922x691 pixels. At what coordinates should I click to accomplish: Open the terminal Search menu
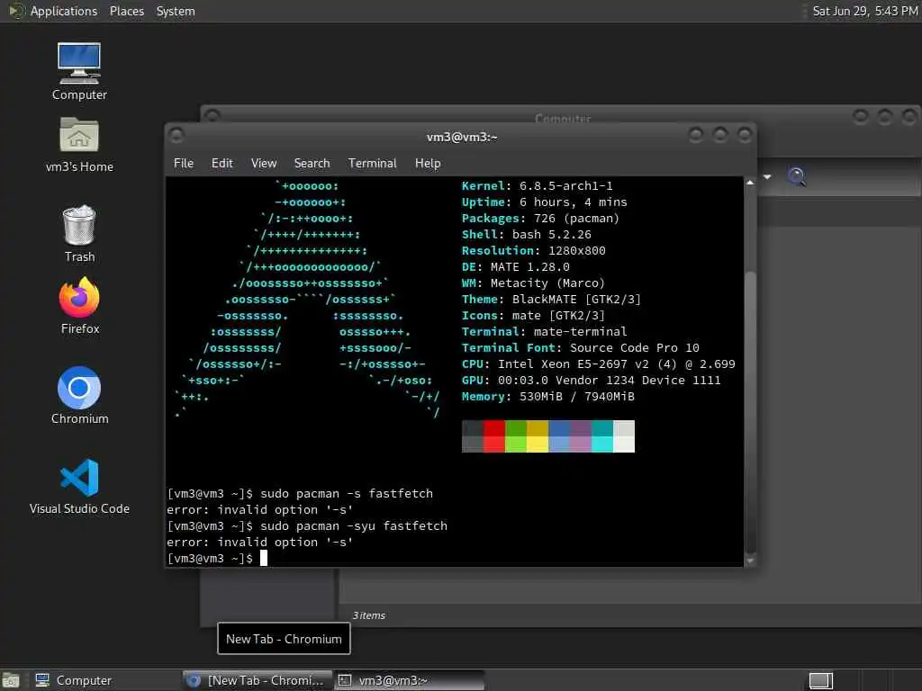click(312, 164)
